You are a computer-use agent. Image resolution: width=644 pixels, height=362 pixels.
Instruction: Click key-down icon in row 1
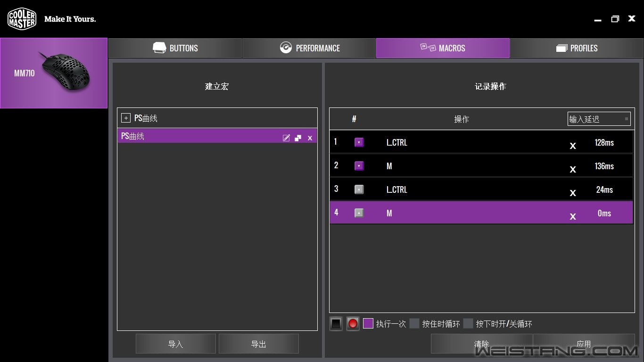click(359, 142)
